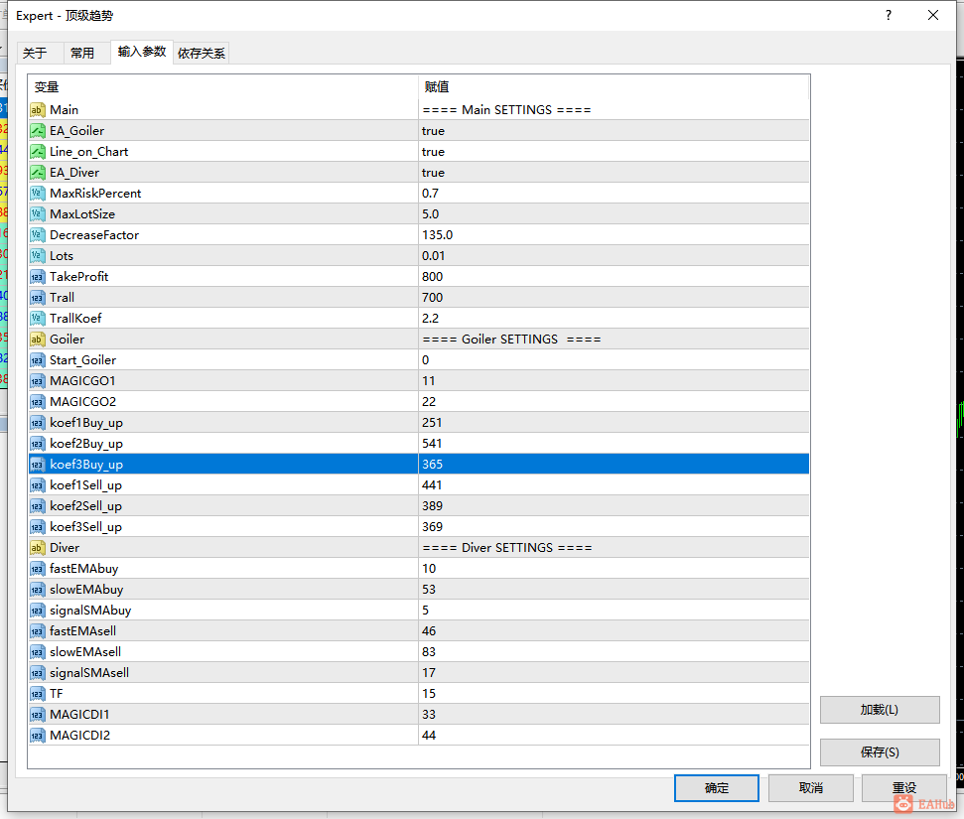Click the Diver SETTINGS header value
Screen dimensions: 964x819
pyautogui.click(x=507, y=548)
